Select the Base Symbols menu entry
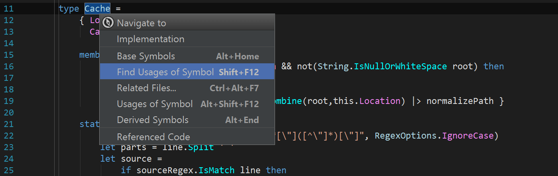This screenshot has height=176, width=558. [x=187, y=56]
